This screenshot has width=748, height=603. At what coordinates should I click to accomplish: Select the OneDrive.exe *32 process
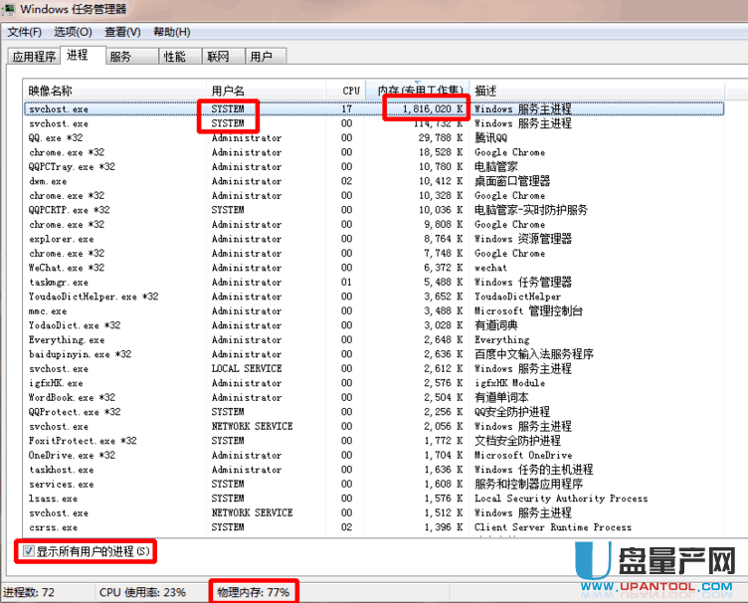pos(374,455)
